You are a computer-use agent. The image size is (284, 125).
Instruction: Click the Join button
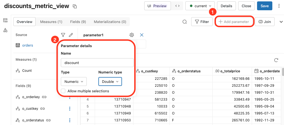[x=265, y=22]
